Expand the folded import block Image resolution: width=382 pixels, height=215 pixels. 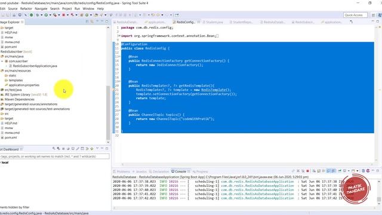(x=119, y=36)
